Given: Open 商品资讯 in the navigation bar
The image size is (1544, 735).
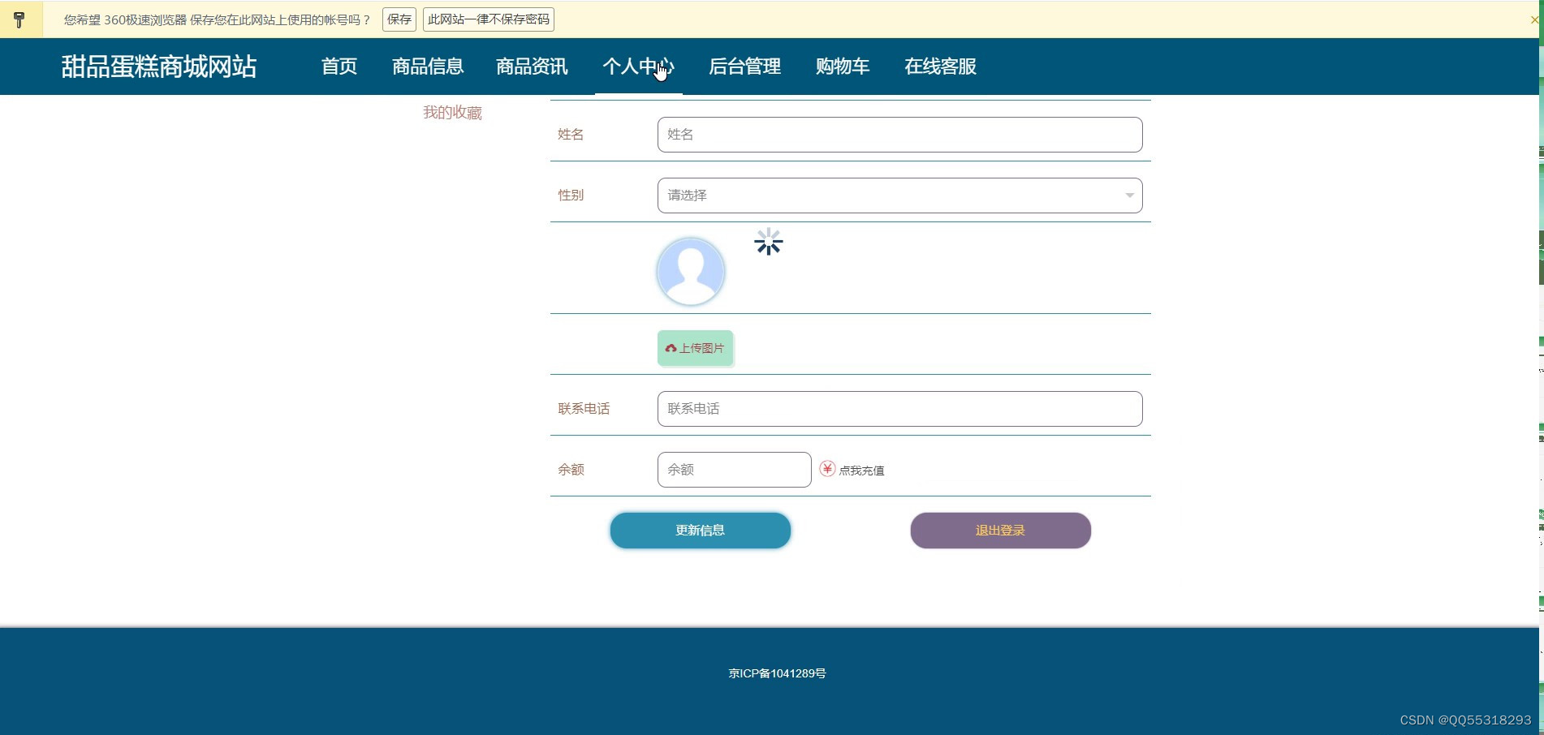Looking at the screenshot, I should pos(532,67).
